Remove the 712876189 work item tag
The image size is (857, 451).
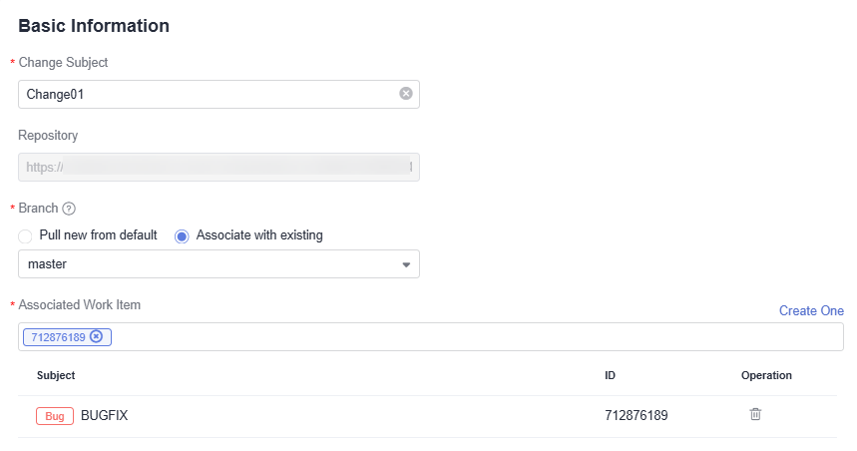click(97, 337)
